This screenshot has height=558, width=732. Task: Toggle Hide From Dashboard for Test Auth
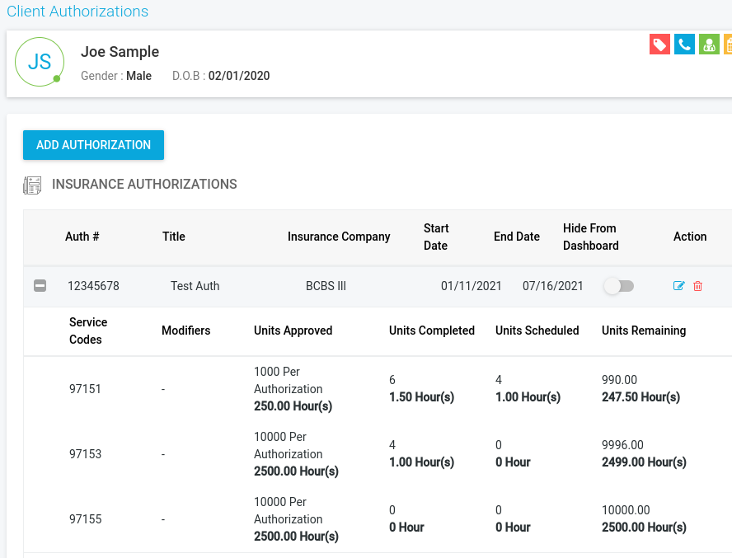[x=619, y=286]
